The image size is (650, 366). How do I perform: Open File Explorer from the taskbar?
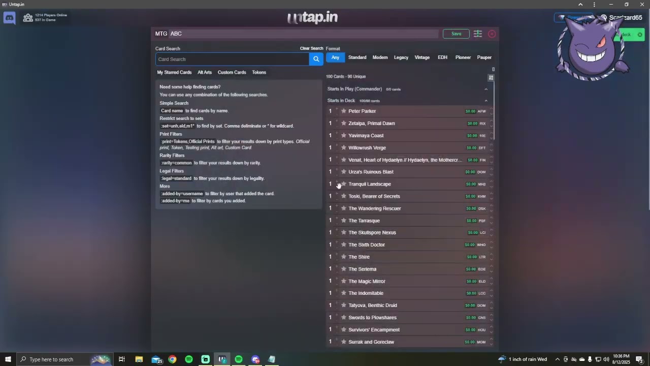[x=139, y=359]
